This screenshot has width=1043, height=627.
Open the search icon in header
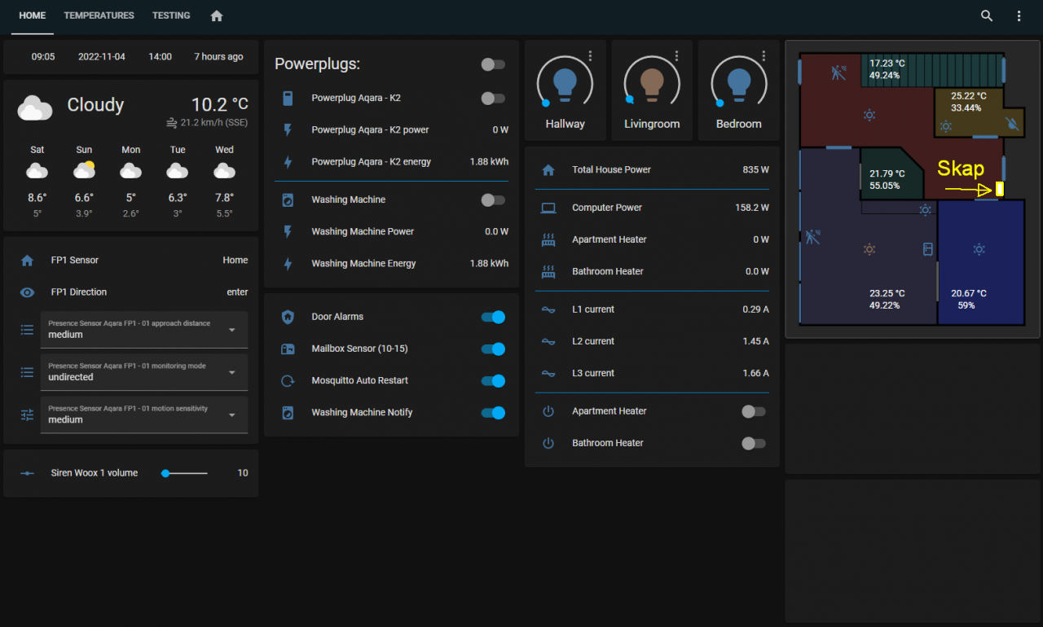point(987,15)
